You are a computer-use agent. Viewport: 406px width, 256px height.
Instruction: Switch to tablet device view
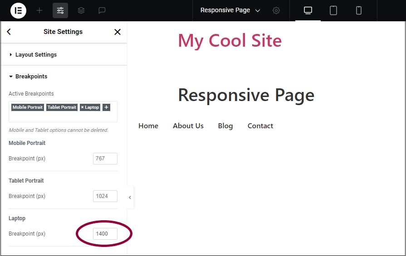point(333,10)
